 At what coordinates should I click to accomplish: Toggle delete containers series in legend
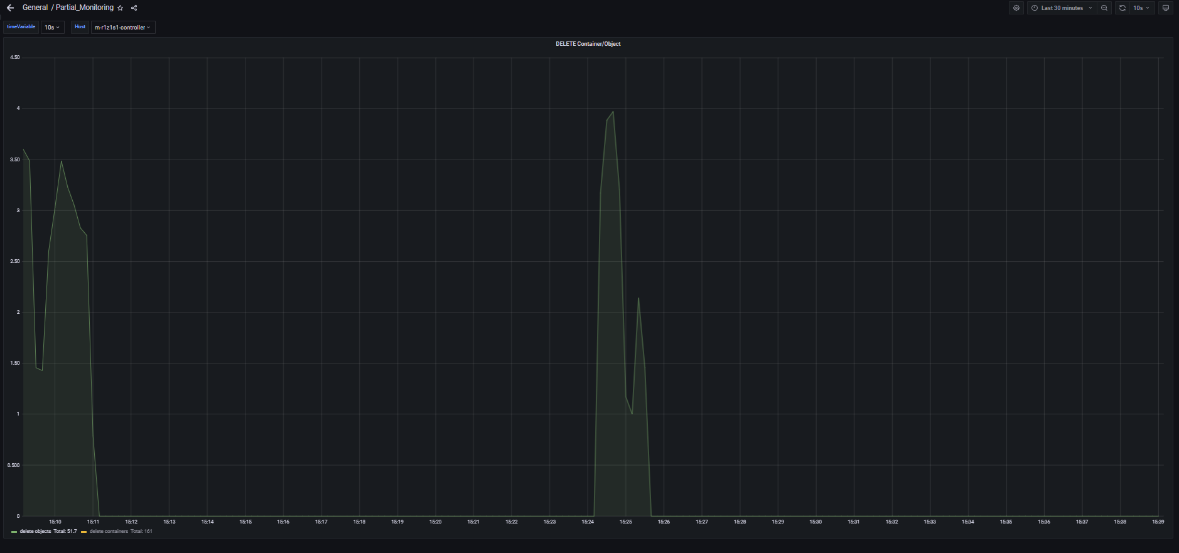click(x=109, y=532)
